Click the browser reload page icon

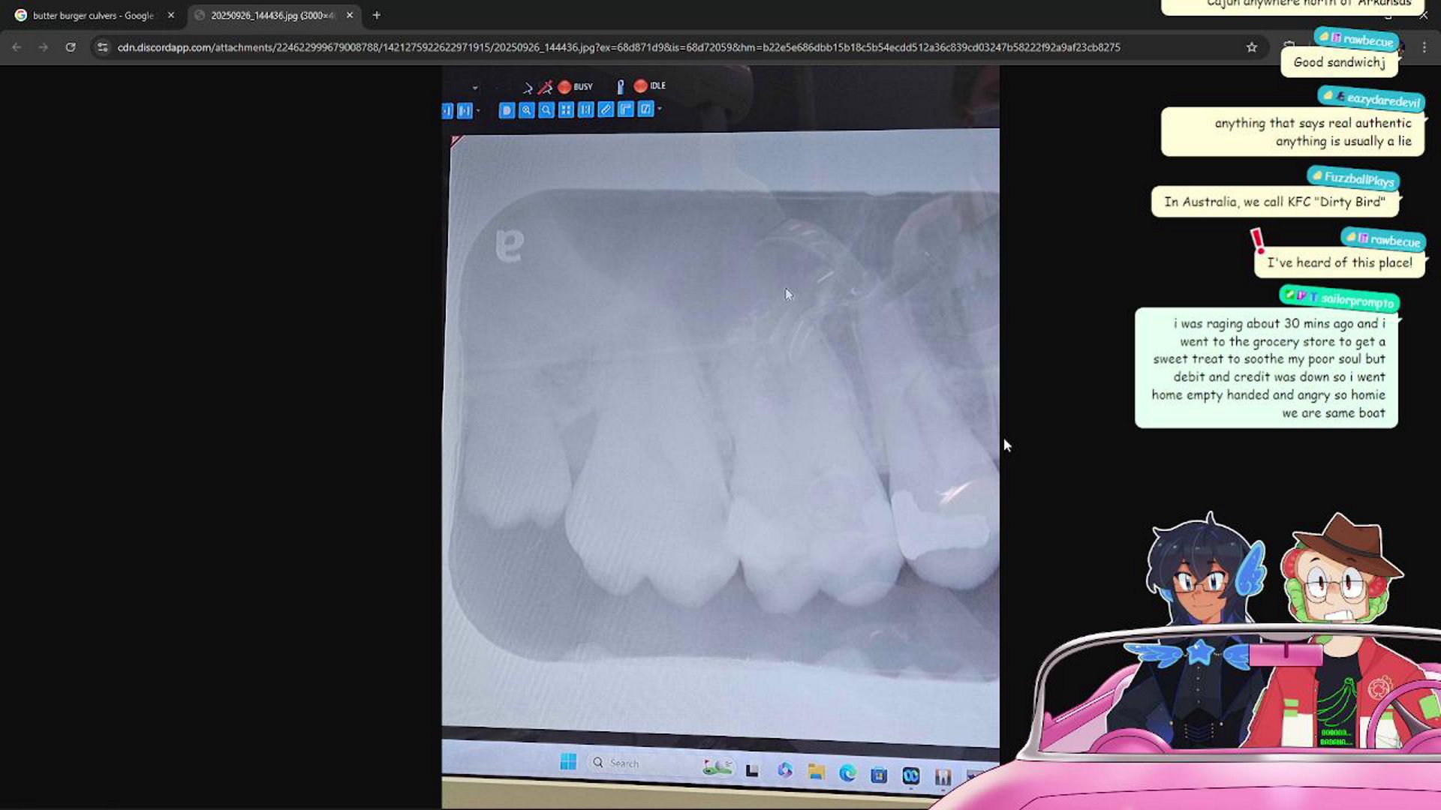pos(71,47)
